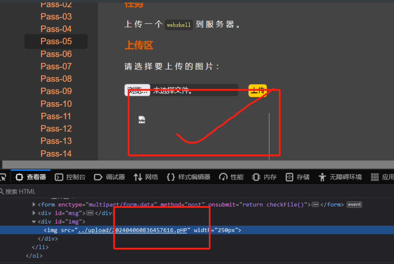Viewport: 394px width, 264px height.
Task: Click the form's ellipsis badge
Action: coord(315,204)
